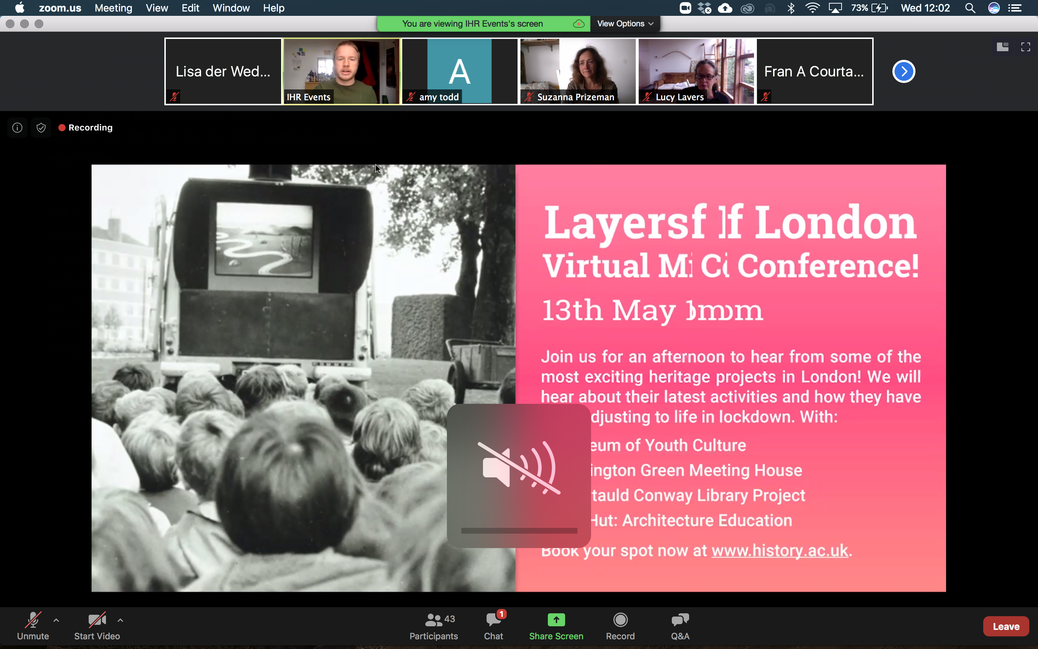
Task: Click Creative Cloud icon in menu bar
Action: click(x=748, y=8)
